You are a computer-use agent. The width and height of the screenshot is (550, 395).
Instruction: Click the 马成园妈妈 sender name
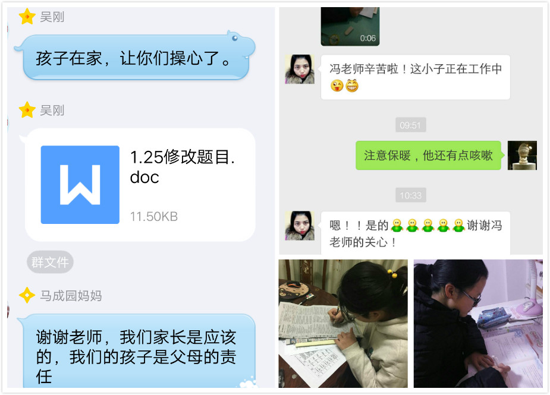pos(71,295)
